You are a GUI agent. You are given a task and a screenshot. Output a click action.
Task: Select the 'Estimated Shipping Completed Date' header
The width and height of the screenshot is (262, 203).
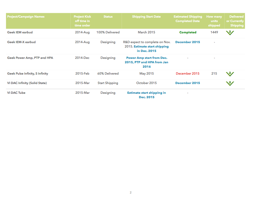pos(188,19)
